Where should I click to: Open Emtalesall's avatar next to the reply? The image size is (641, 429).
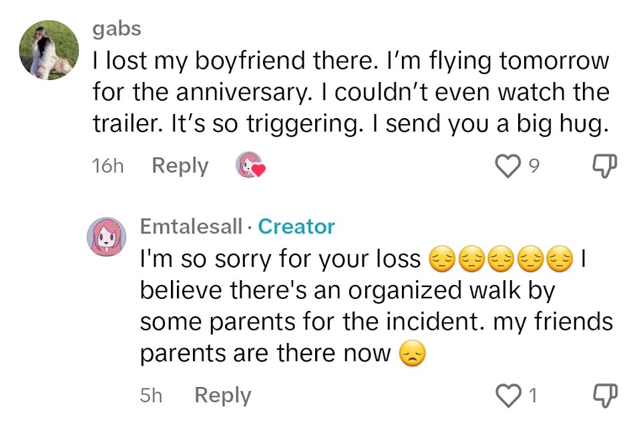click(x=106, y=237)
